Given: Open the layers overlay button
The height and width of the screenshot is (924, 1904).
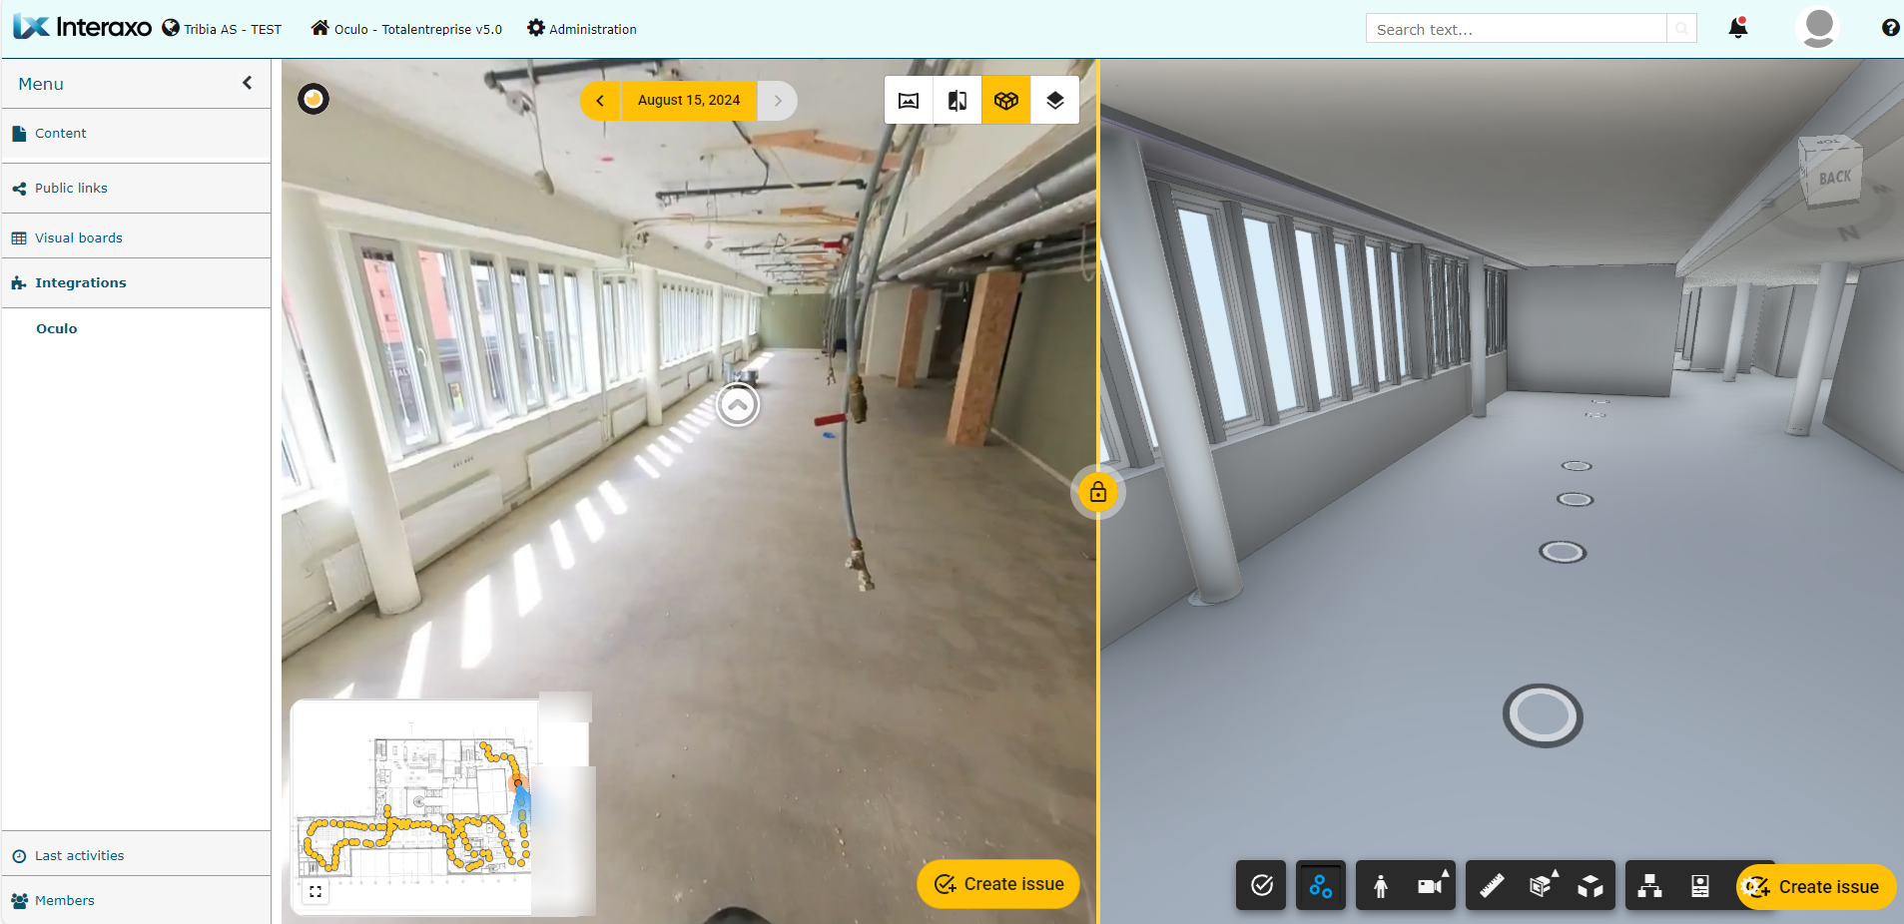Looking at the screenshot, I should (1054, 101).
